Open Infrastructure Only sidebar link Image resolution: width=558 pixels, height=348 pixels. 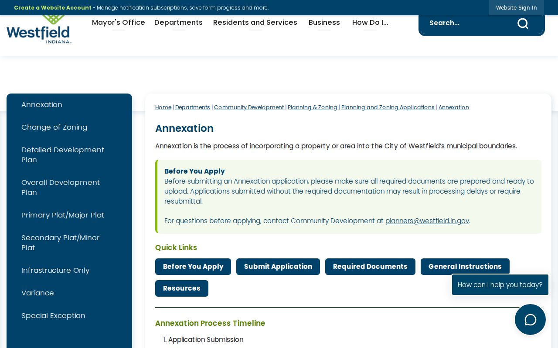(55, 271)
